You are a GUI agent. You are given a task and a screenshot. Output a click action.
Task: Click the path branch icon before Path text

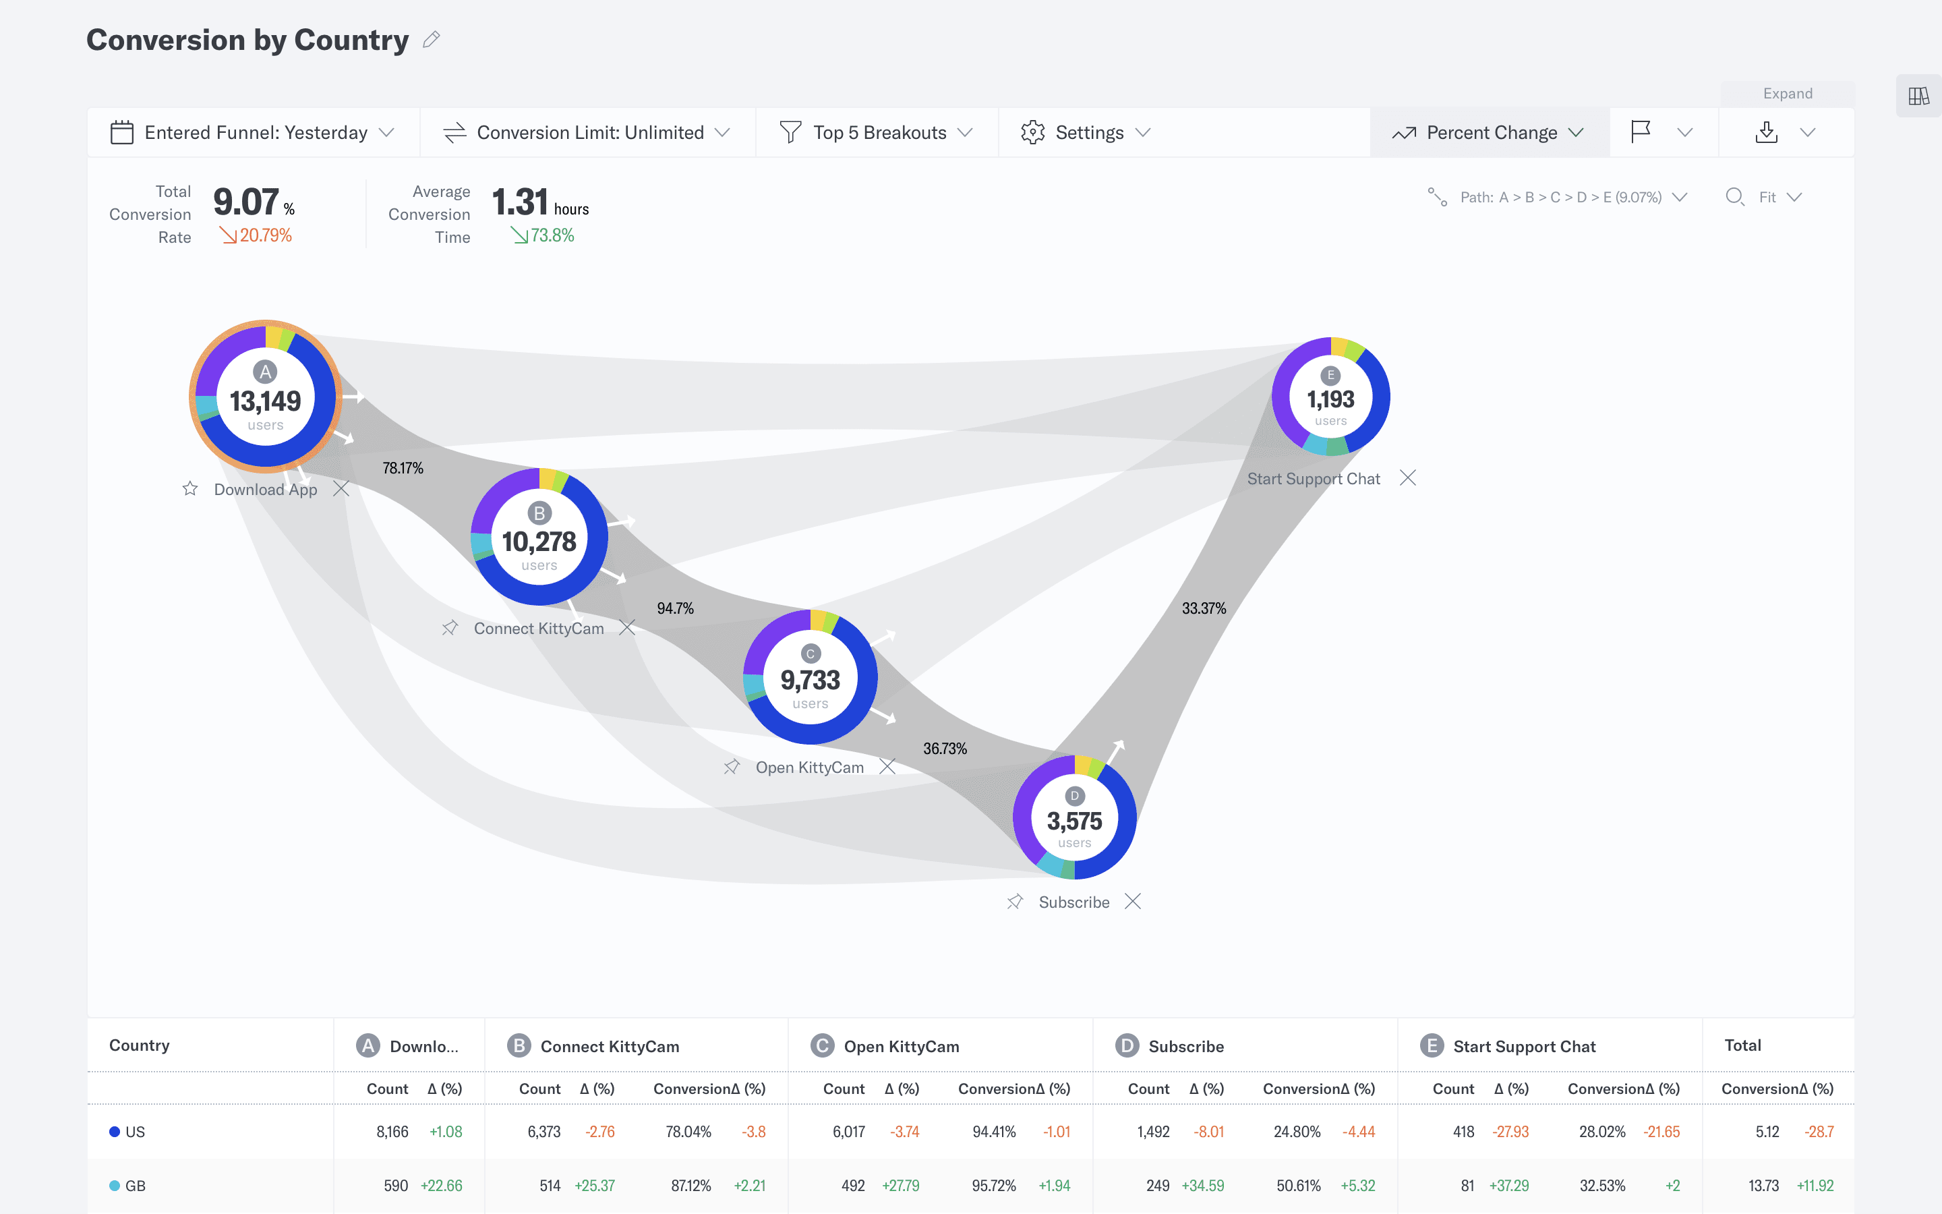1436,197
